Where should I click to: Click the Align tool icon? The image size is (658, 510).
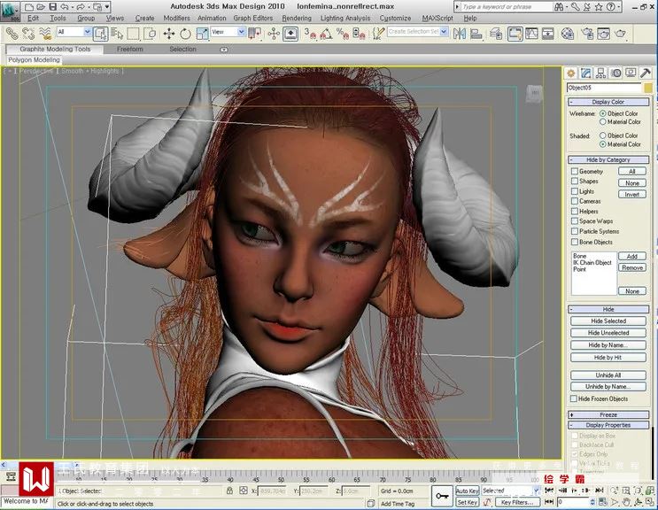pyautogui.click(x=476, y=34)
